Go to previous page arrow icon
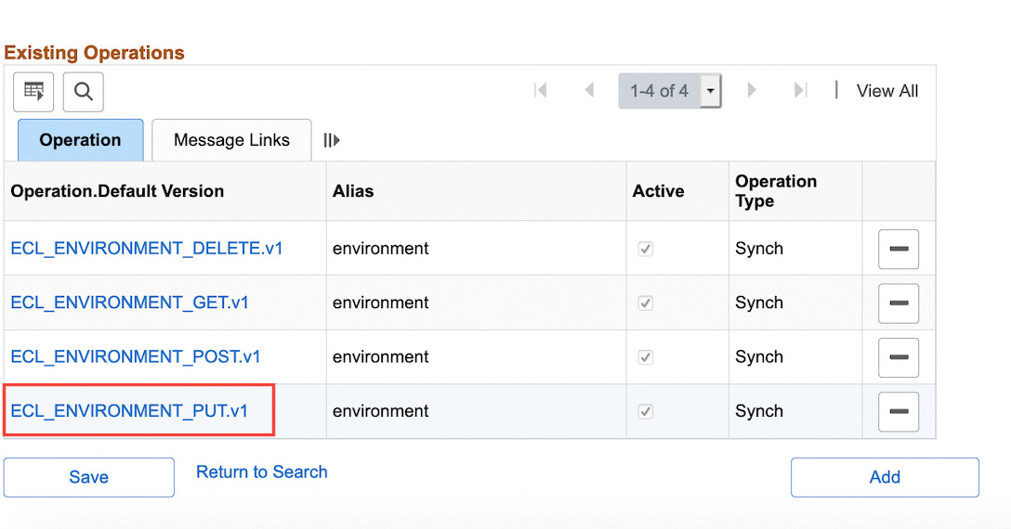The width and height of the screenshot is (1011, 529). coord(589,90)
